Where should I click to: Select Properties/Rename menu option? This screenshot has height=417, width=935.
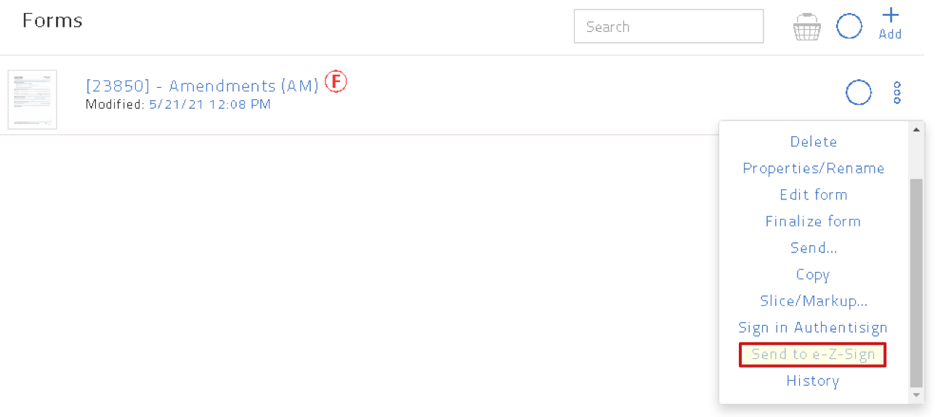pyautogui.click(x=814, y=168)
